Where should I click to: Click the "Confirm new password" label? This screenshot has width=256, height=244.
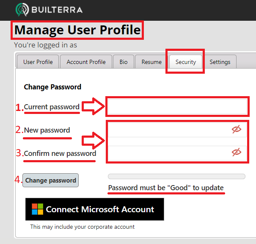pos(60,154)
